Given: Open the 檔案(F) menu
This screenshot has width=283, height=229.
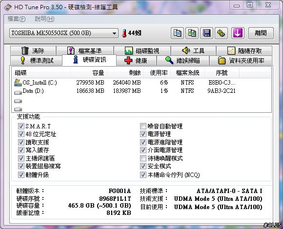Looking at the screenshot, I should click(17, 19).
